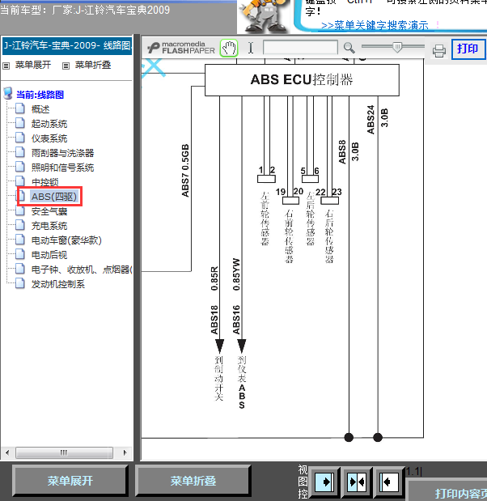The image size is (487, 501).
Task: Click the bottom 菜单折叠 button
Action: click(193, 481)
